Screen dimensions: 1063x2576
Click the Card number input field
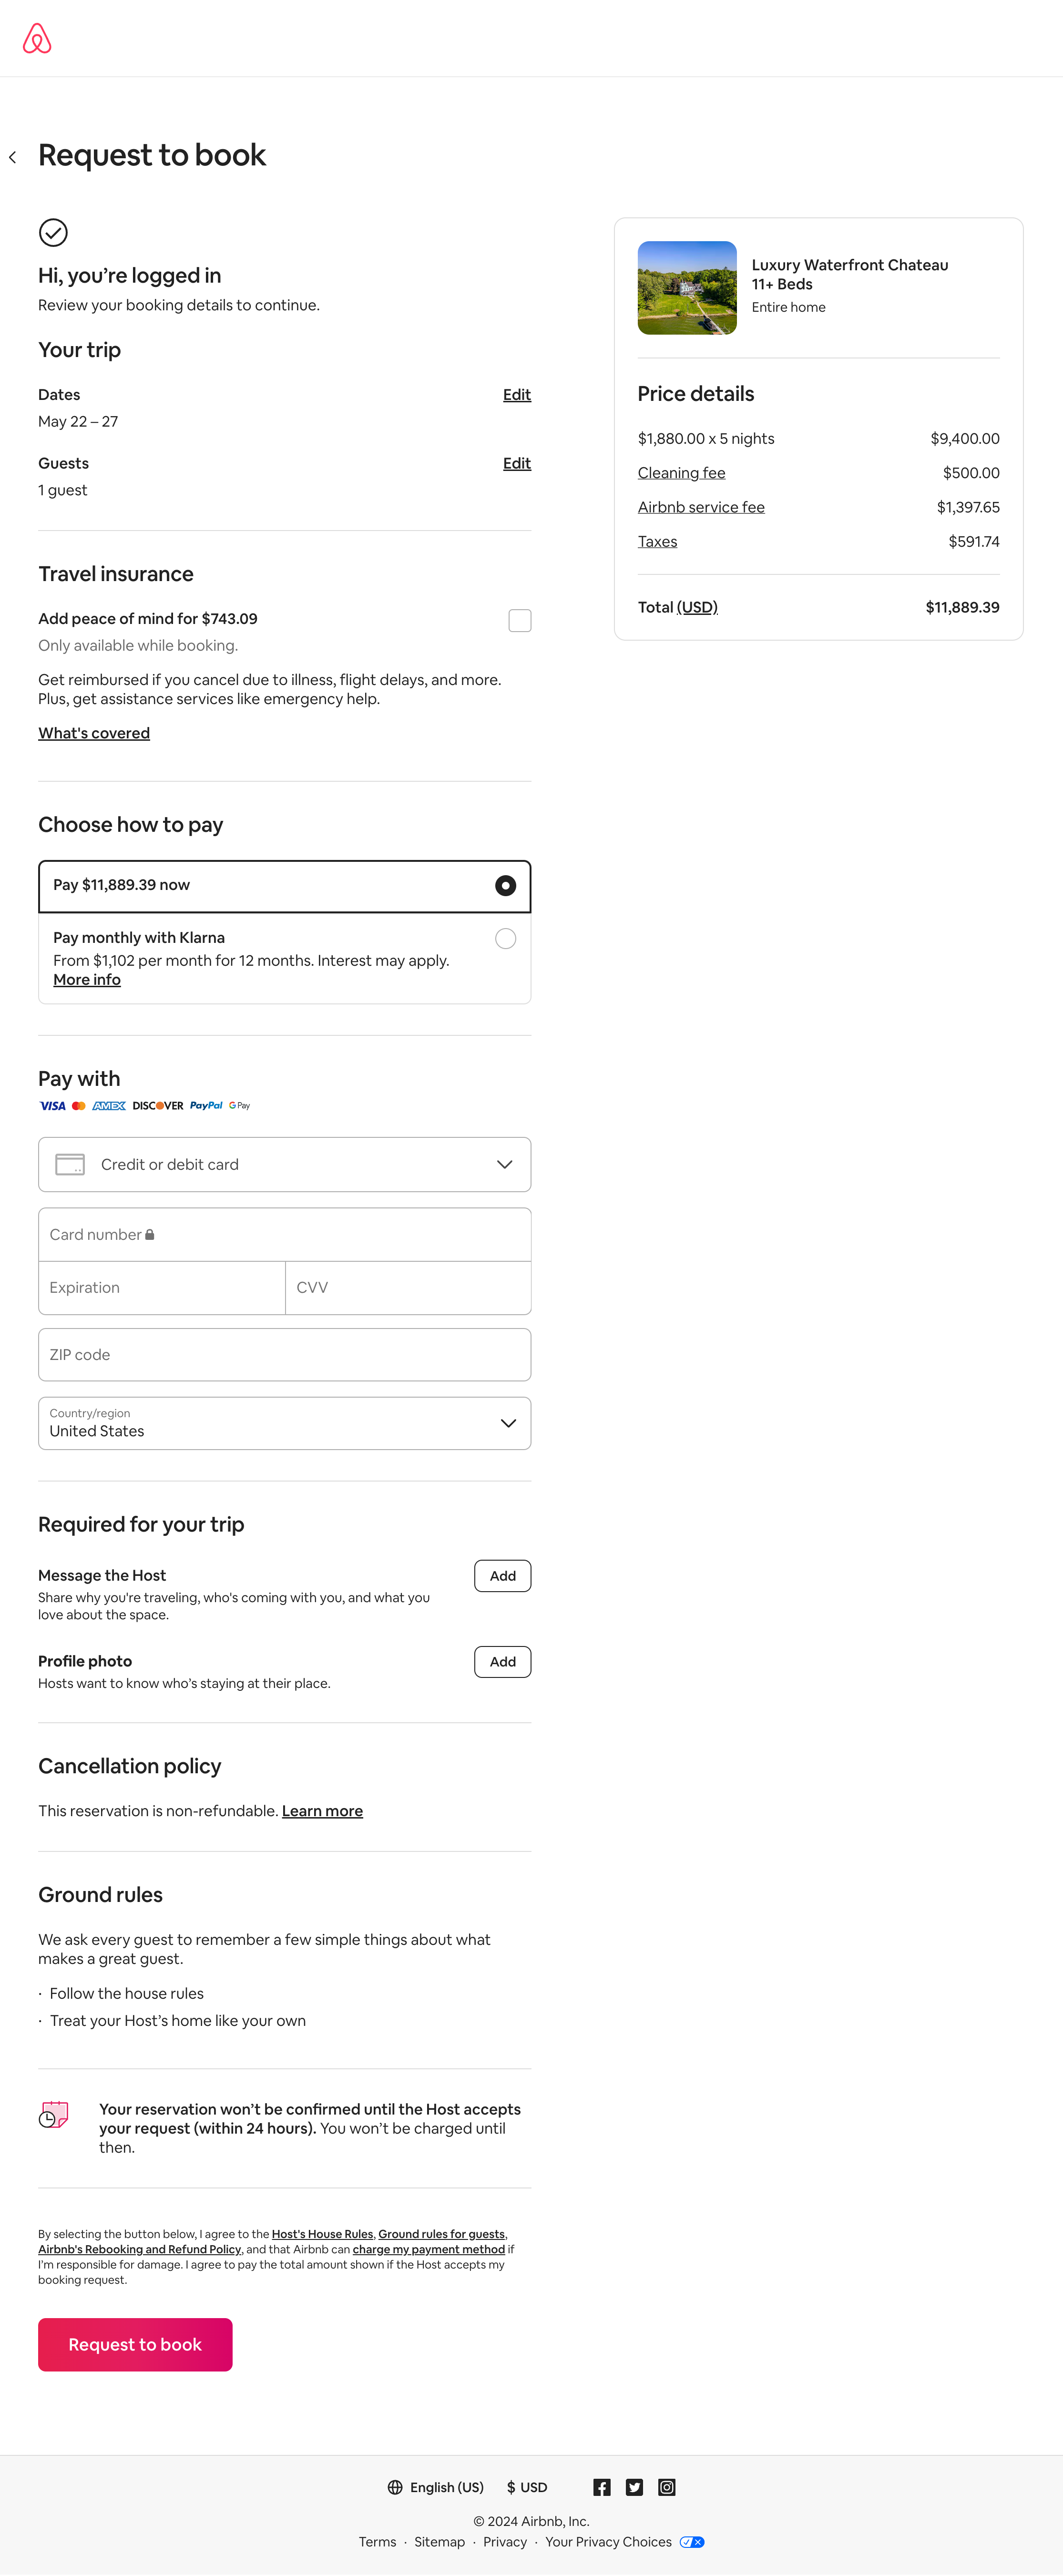coord(284,1234)
